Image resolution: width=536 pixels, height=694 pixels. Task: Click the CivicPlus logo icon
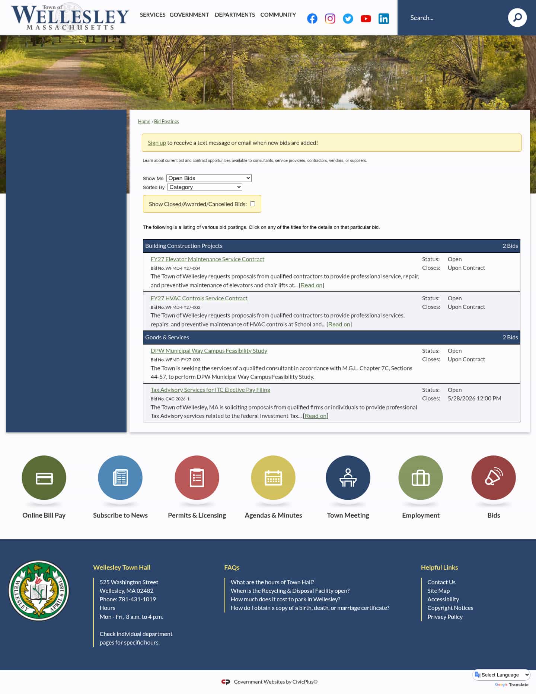coord(226,682)
